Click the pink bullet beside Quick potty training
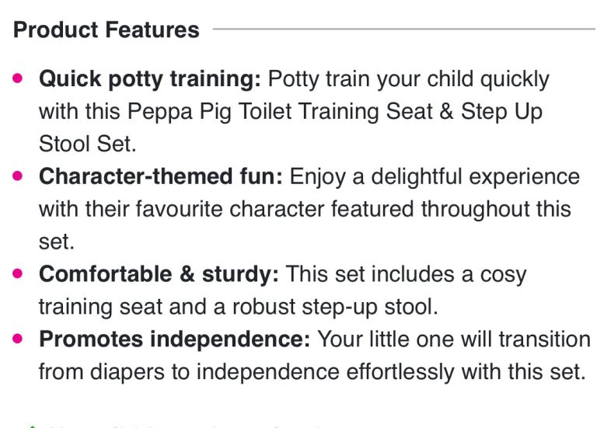The height and width of the screenshot is (428, 597). 20,79
